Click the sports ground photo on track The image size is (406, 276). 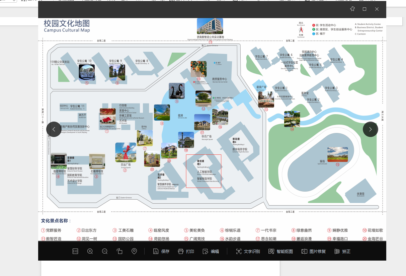[x=337, y=154]
